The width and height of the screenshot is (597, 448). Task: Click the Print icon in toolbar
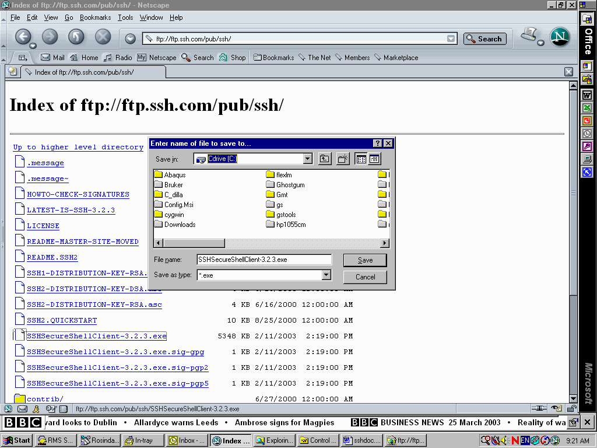point(529,35)
